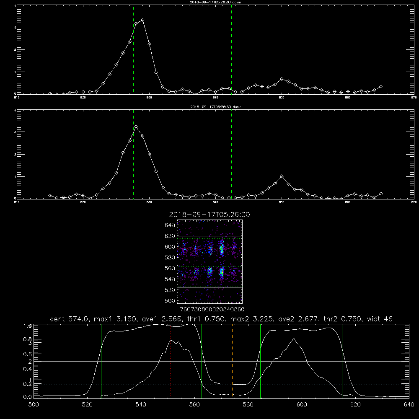Click the '520' y-axis label of spectral image

[170, 290]
